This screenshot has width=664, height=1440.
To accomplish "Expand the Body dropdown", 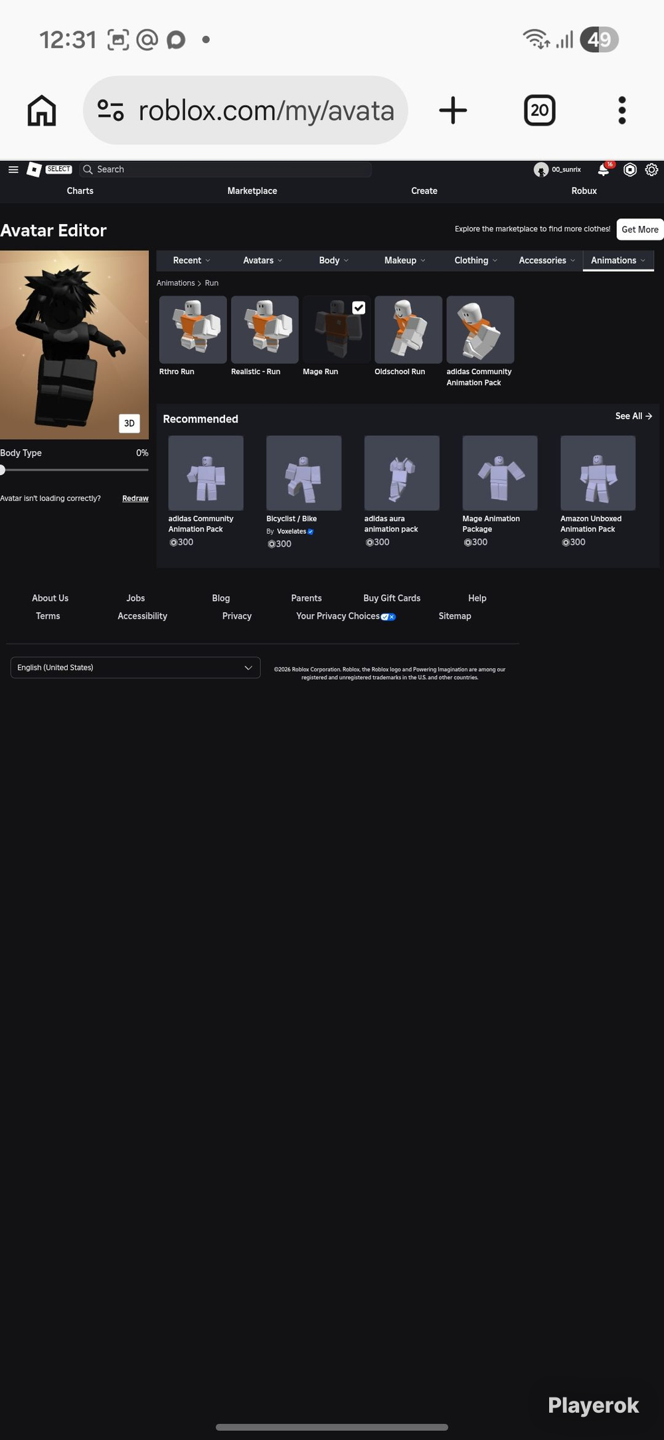I will click(333, 260).
